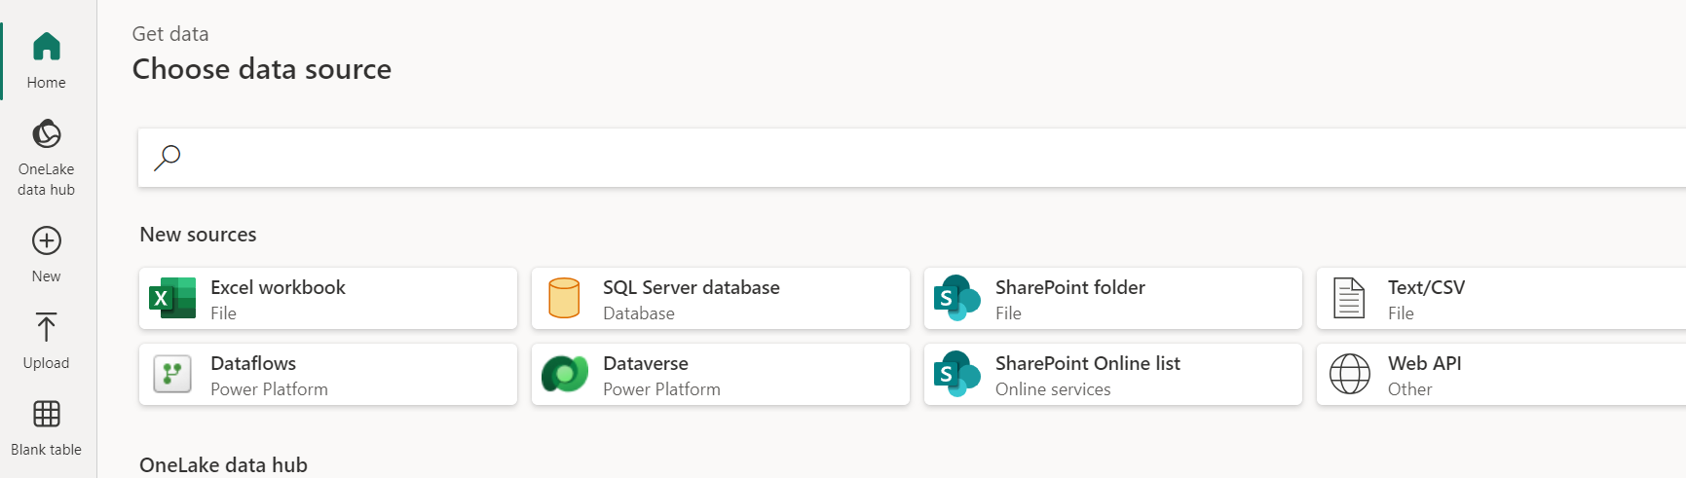Click the 'Blank table' label in sidebar
The height and width of the screenshot is (478, 1686).
tap(47, 450)
